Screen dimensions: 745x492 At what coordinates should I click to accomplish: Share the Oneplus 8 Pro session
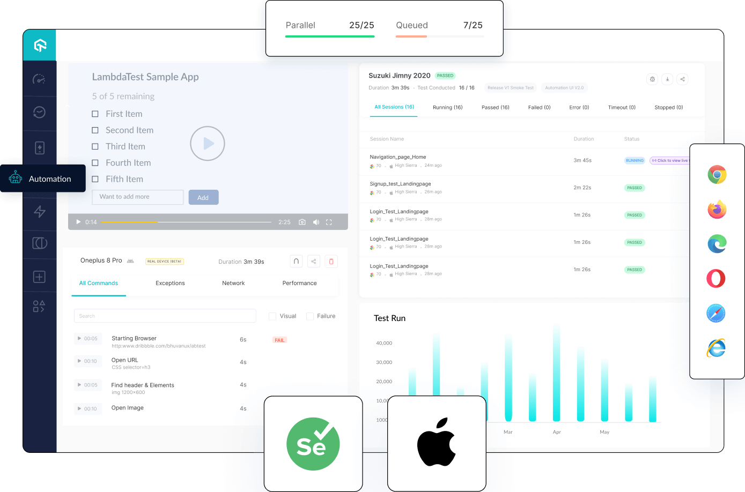click(x=314, y=262)
